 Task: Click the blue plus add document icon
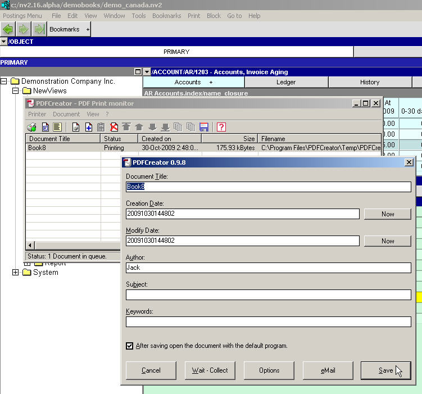(x=88, y=127)
